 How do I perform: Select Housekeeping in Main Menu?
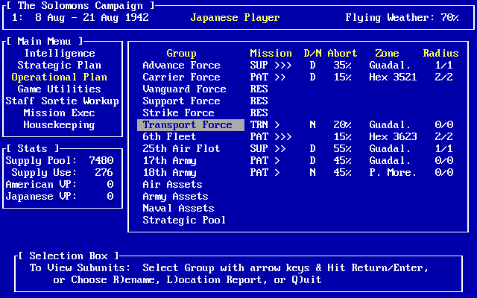pyautogui.click(x=60, y=124)
